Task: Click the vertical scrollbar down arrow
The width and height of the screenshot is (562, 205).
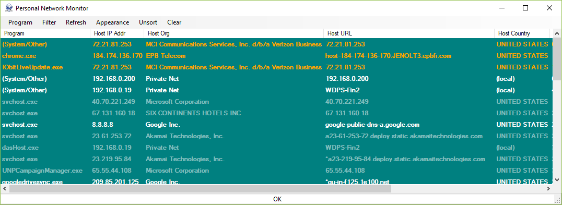Action: (557, 179)
